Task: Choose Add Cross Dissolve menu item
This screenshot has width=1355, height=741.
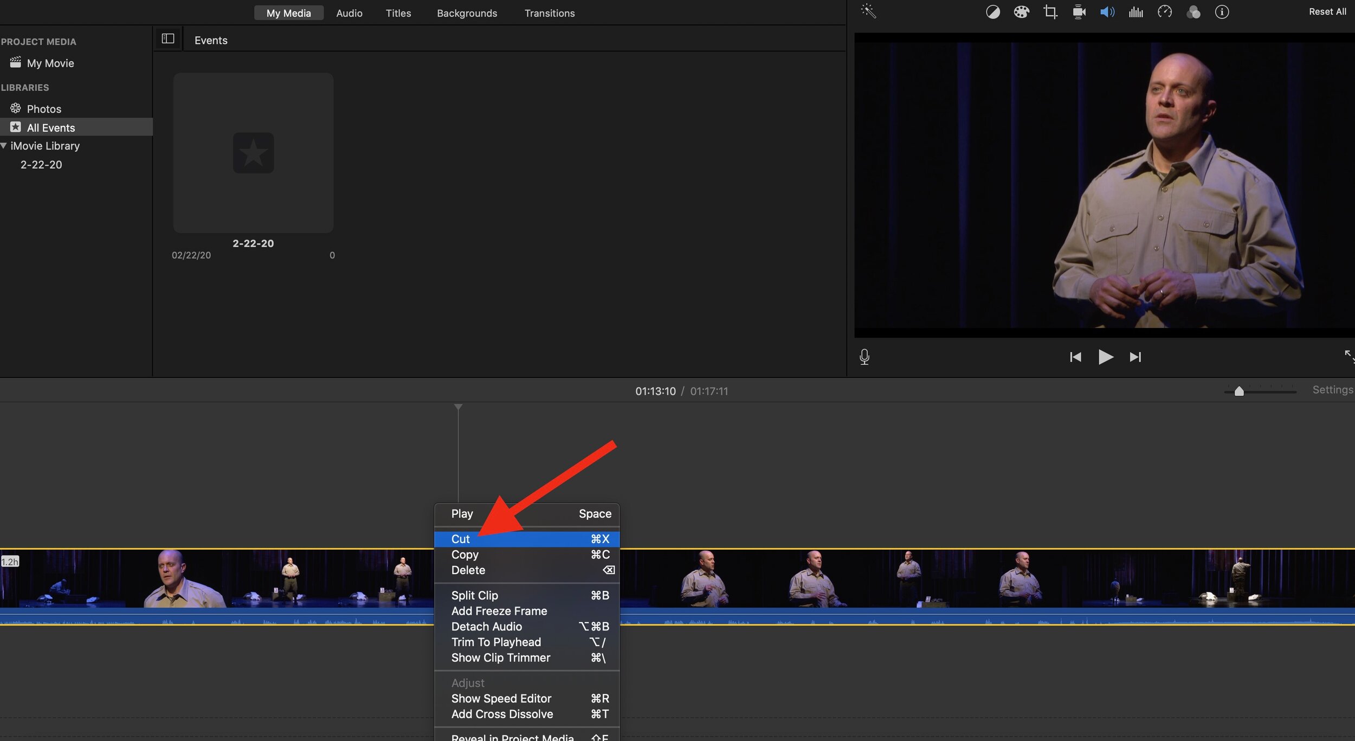Action: click(x=527, y=714)
